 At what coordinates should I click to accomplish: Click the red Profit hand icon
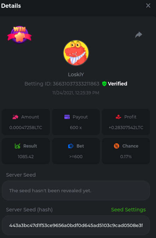pos(119,117)
